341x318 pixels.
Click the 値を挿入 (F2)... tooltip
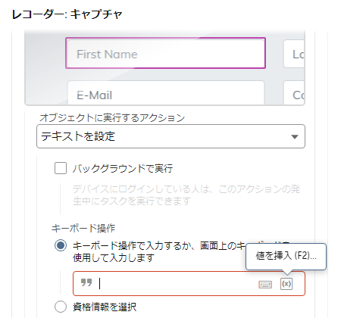286,257
